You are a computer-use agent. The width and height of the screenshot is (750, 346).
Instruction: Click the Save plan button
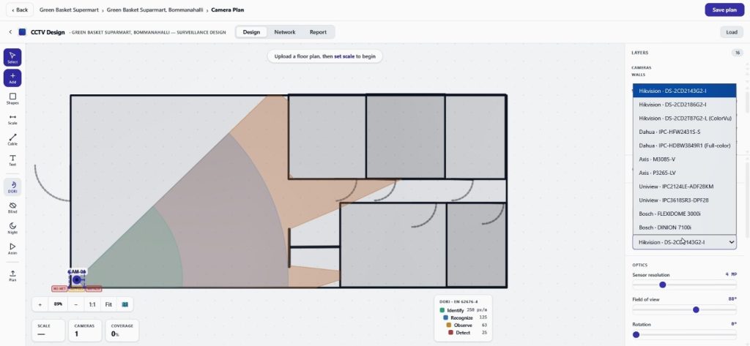coord(724,10)
